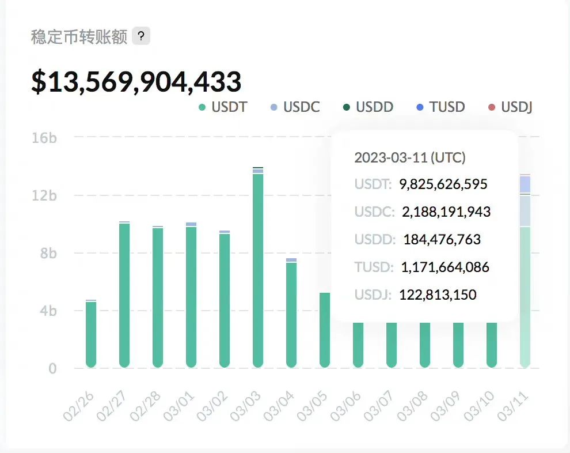Toggle the USDD legend series
This screenshot has height=453, width=570.
[368, 107]
